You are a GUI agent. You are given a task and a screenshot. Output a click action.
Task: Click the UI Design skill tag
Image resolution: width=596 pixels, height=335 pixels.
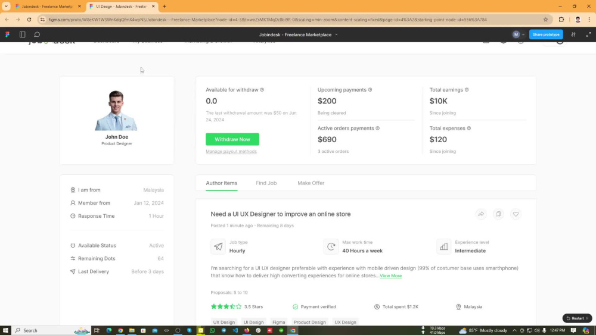[x=253, y=322]
